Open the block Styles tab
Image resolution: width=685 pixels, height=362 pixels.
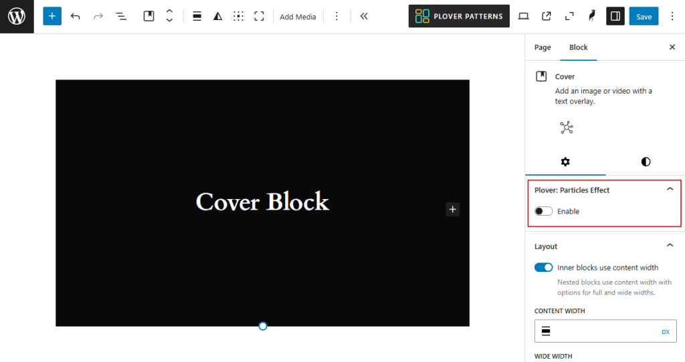(645, 162)
